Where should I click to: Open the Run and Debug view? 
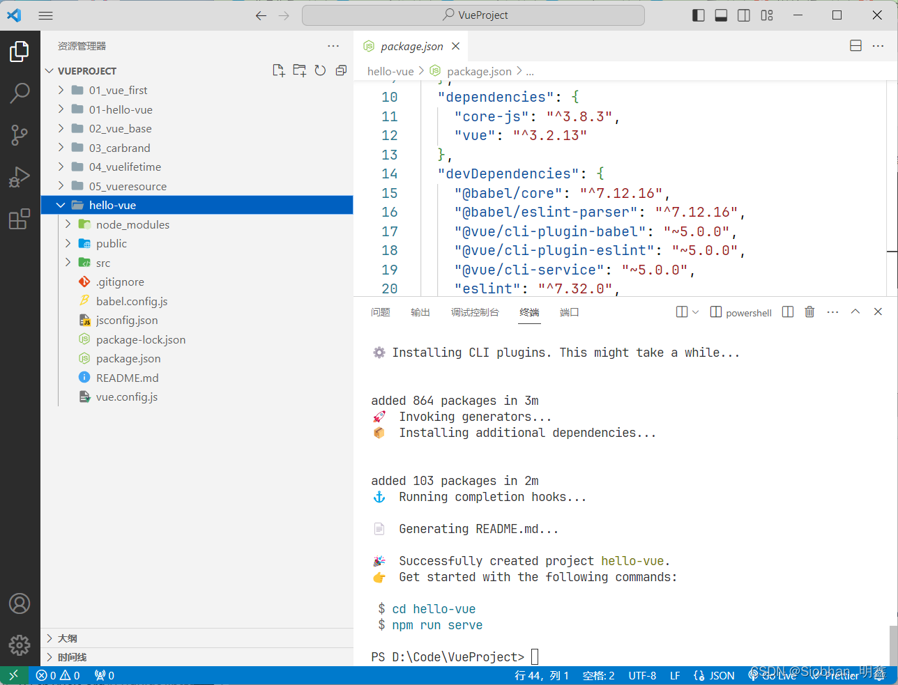20,177
